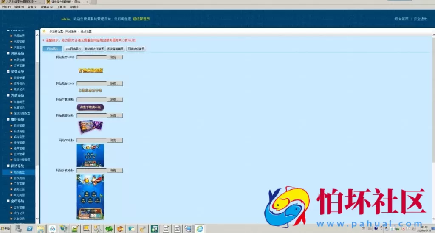Open Internet Explorer from the taskbar

tap(199, 229)
